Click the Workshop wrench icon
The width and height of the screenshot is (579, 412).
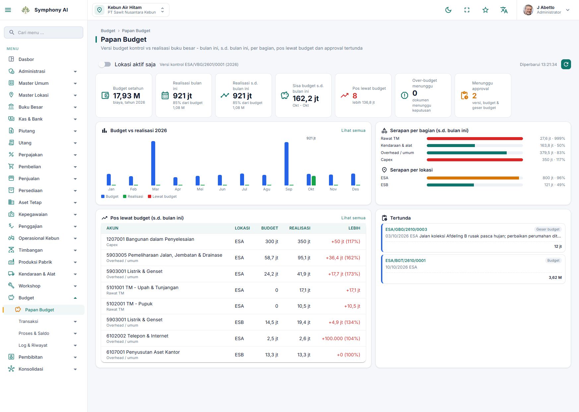(11, 286)
